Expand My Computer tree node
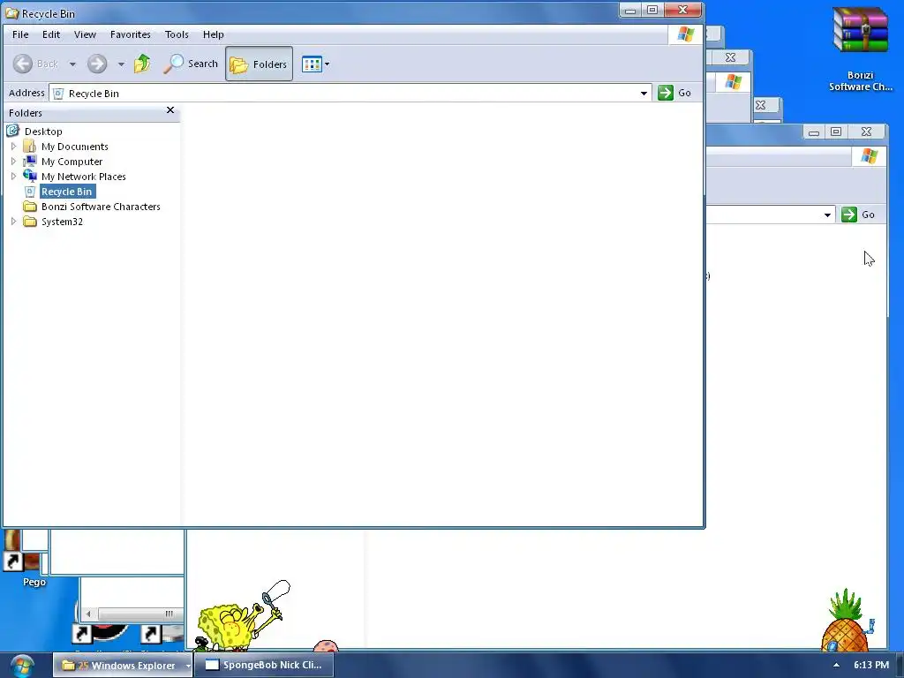Image resolution: width=904 pixels, height=678 pixels. click(14, 162)
